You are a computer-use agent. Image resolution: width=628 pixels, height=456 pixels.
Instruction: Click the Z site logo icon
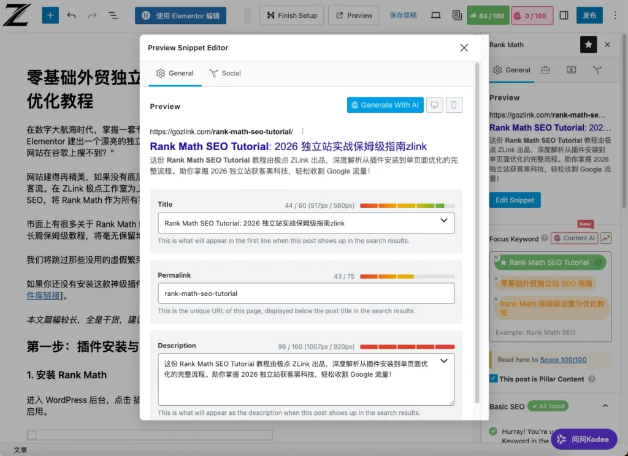point(17,15)
